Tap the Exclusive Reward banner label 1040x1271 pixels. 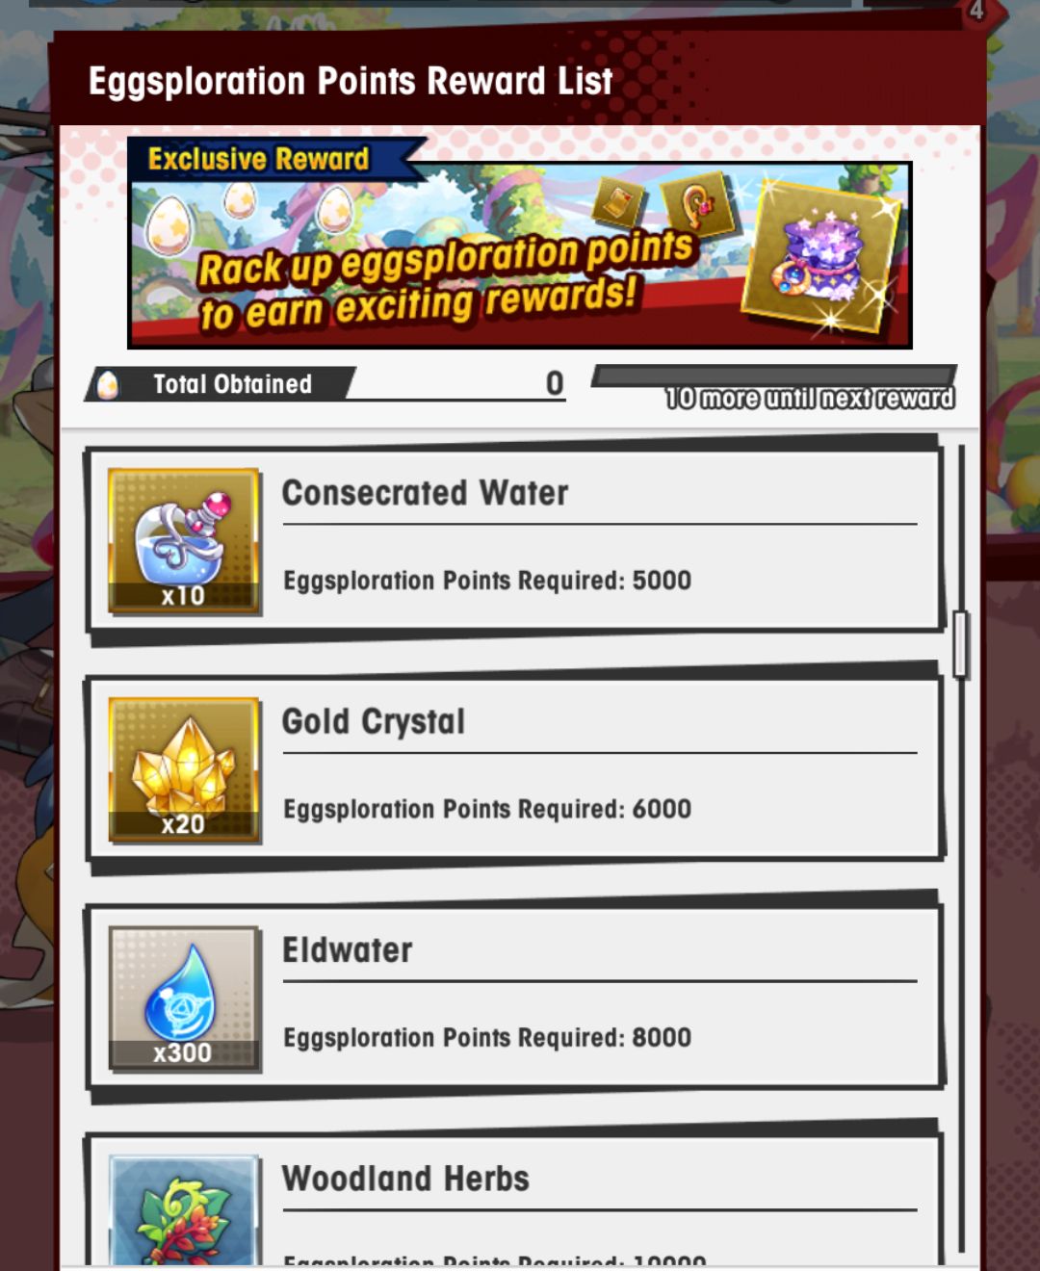[259, 159]
